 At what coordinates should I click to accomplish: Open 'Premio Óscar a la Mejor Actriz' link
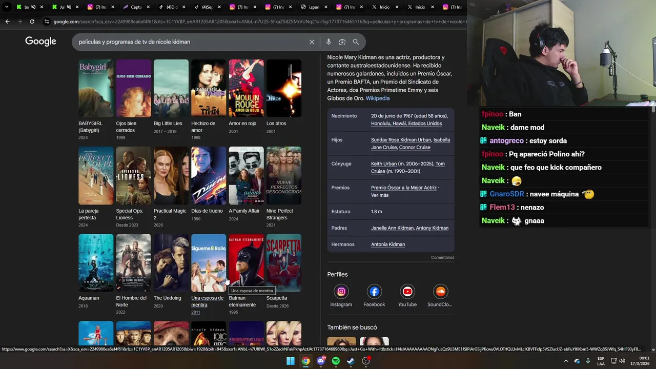[404, 188]
